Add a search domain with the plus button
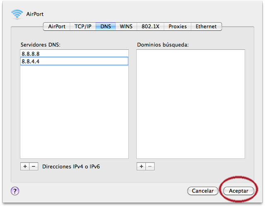 coord(141,166)
